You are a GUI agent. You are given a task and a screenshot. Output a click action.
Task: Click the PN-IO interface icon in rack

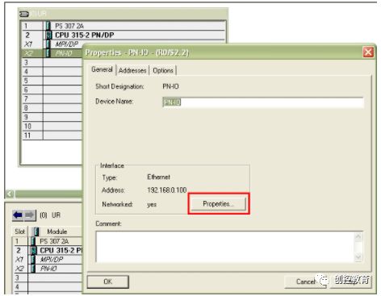tap(48, 53)
